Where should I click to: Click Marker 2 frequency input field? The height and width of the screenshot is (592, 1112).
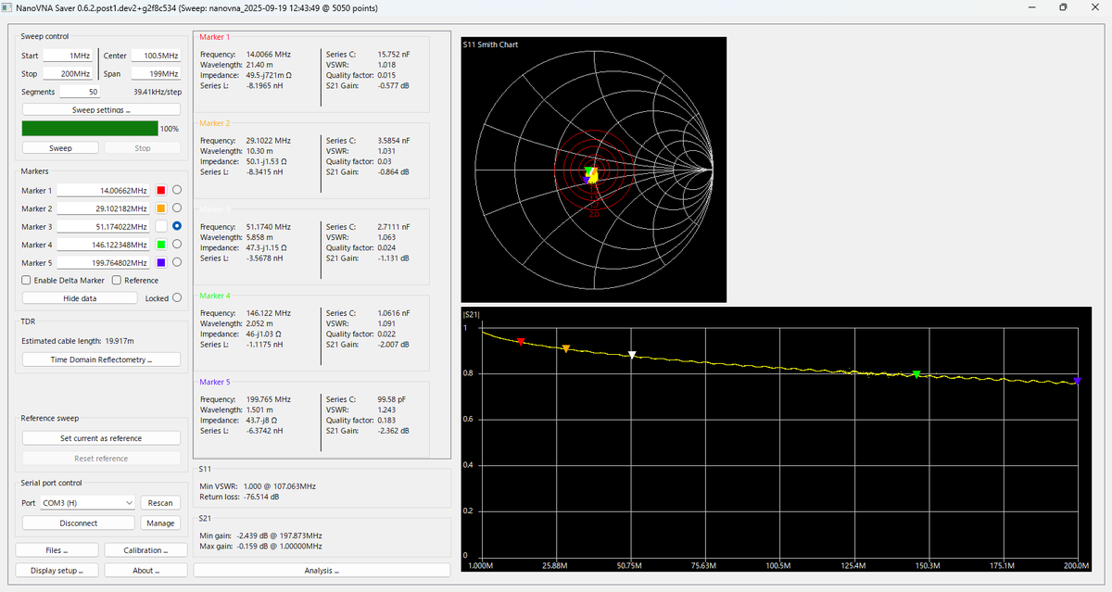(x=103, y=208)
